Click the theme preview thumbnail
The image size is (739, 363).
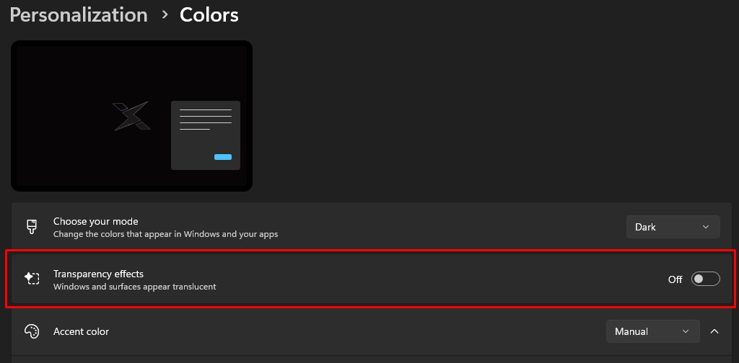click(131, 116)
